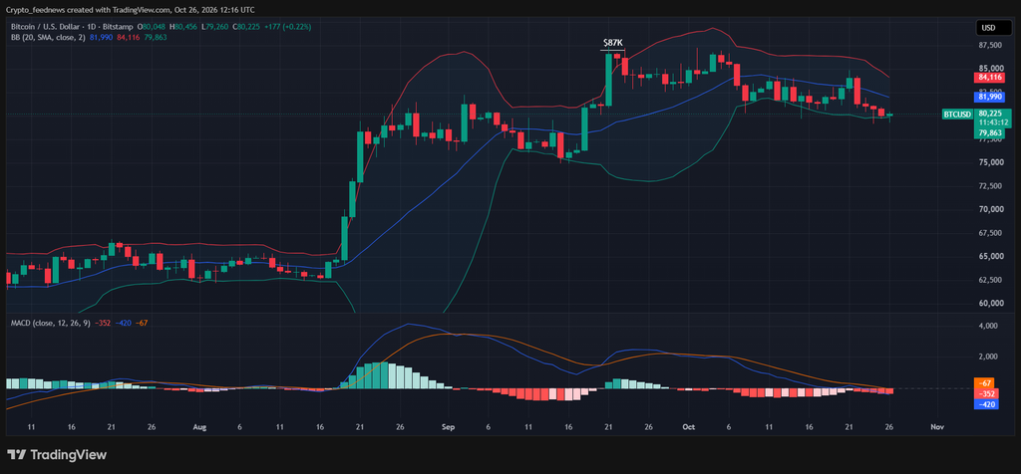Click the 85,000 price axis label

[x=990, y=69]
